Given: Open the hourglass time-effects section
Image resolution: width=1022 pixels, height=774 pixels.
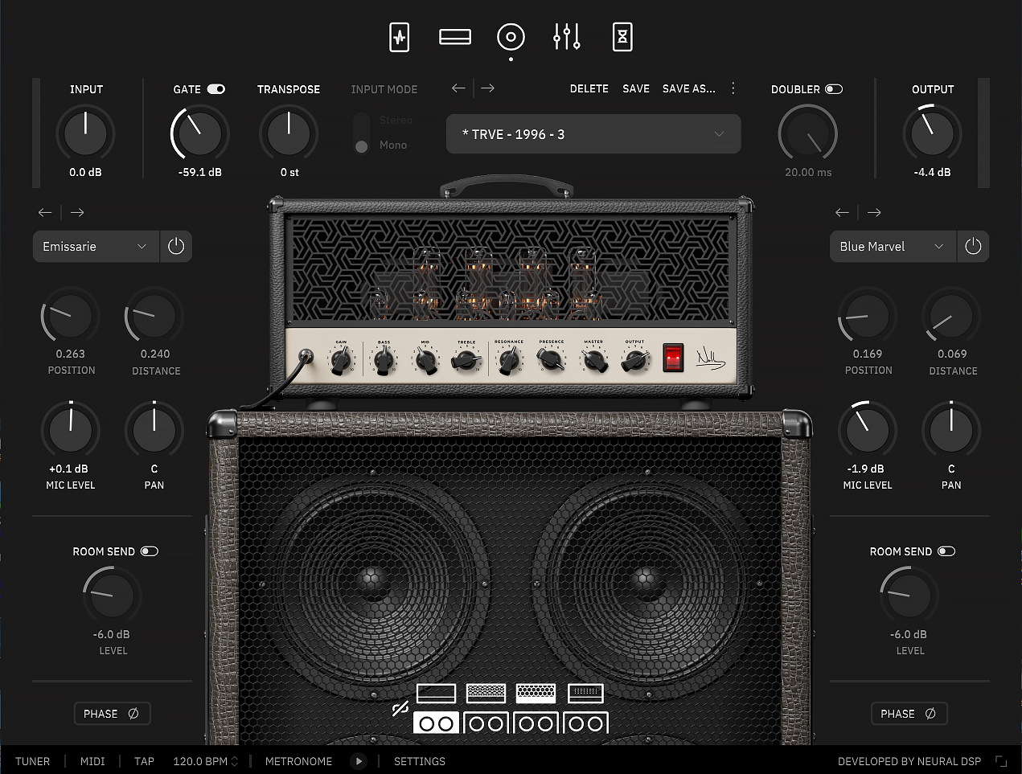Looking at the screenshot, I should click(x=622, y=37).
